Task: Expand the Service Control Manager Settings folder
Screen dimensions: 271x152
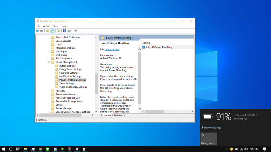Action: 49,112
